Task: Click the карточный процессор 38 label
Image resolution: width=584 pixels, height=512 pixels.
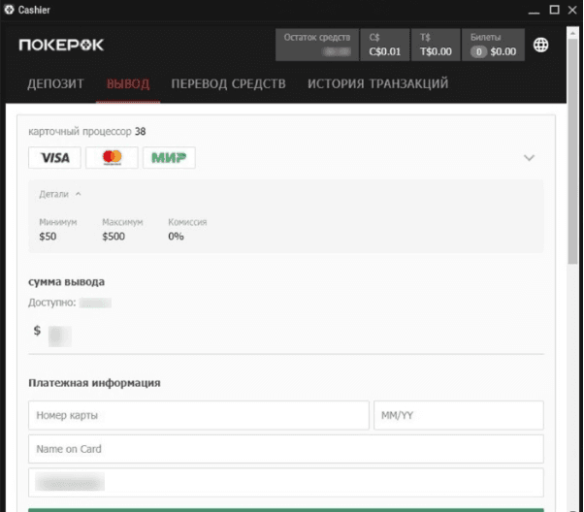Action: tap(87, 132)
